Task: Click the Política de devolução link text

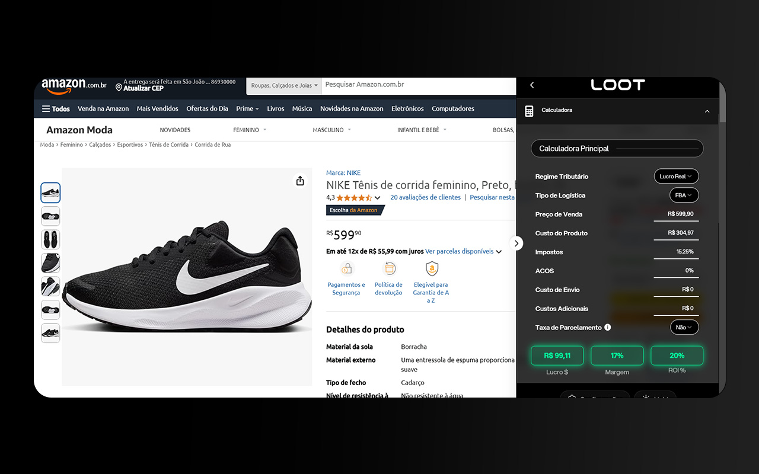Action: [x=388, y=289]
